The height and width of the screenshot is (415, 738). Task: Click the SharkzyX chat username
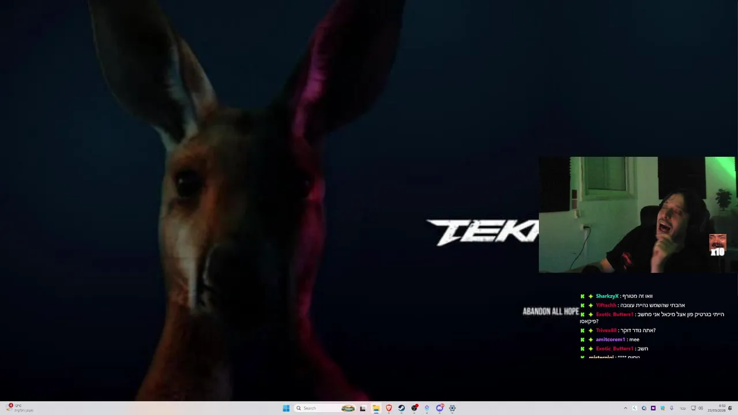[607, 296]
